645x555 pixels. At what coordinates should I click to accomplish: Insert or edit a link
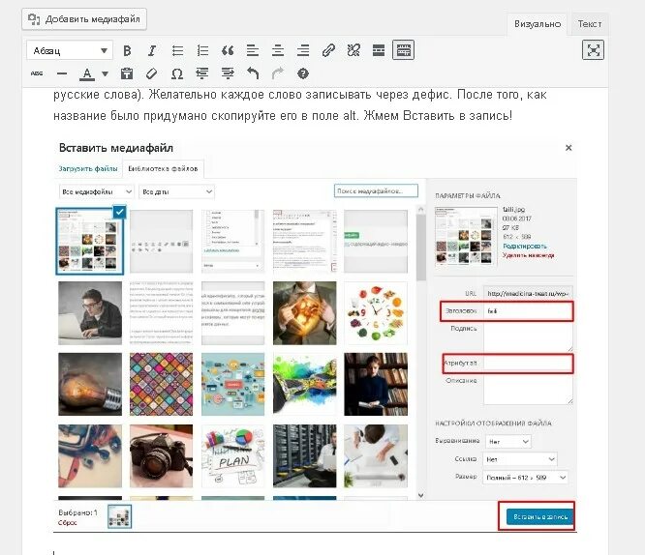328,50
